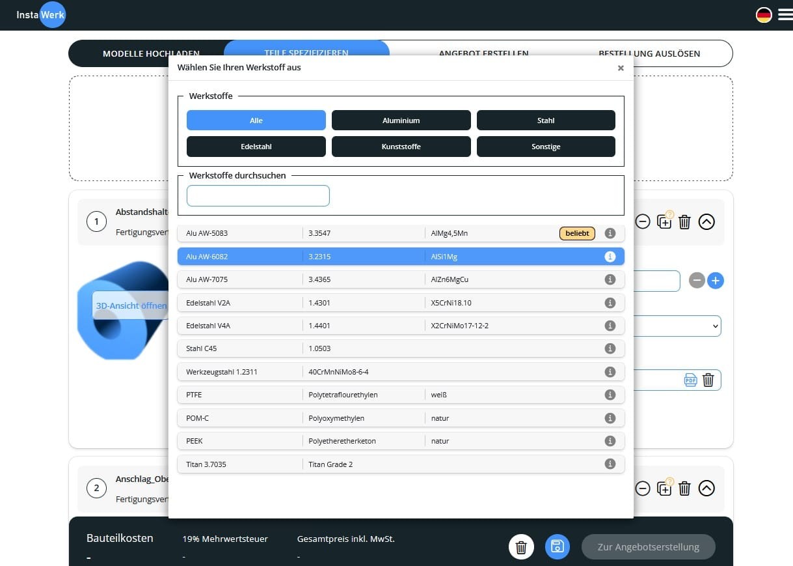The width and height of the screenshot is (793, 566).
Task: Open info icon for Alu AW-5083
Action: [610, 233]
